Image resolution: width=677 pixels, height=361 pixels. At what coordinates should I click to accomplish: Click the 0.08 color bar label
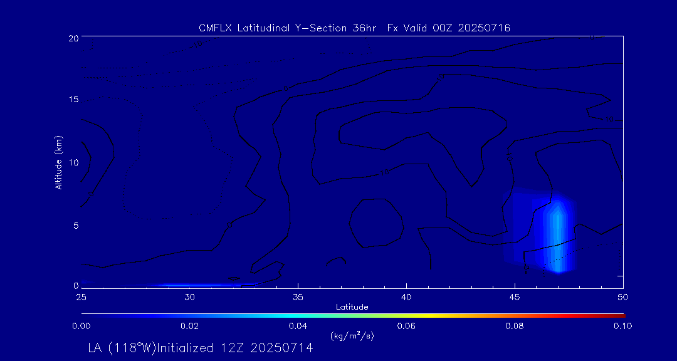(x=515, y=326)
